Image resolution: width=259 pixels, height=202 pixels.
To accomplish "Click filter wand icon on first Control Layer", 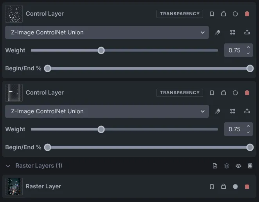I will (x=218, y=32).
